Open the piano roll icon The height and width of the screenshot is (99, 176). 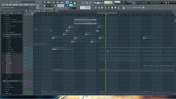pos(102,7)
